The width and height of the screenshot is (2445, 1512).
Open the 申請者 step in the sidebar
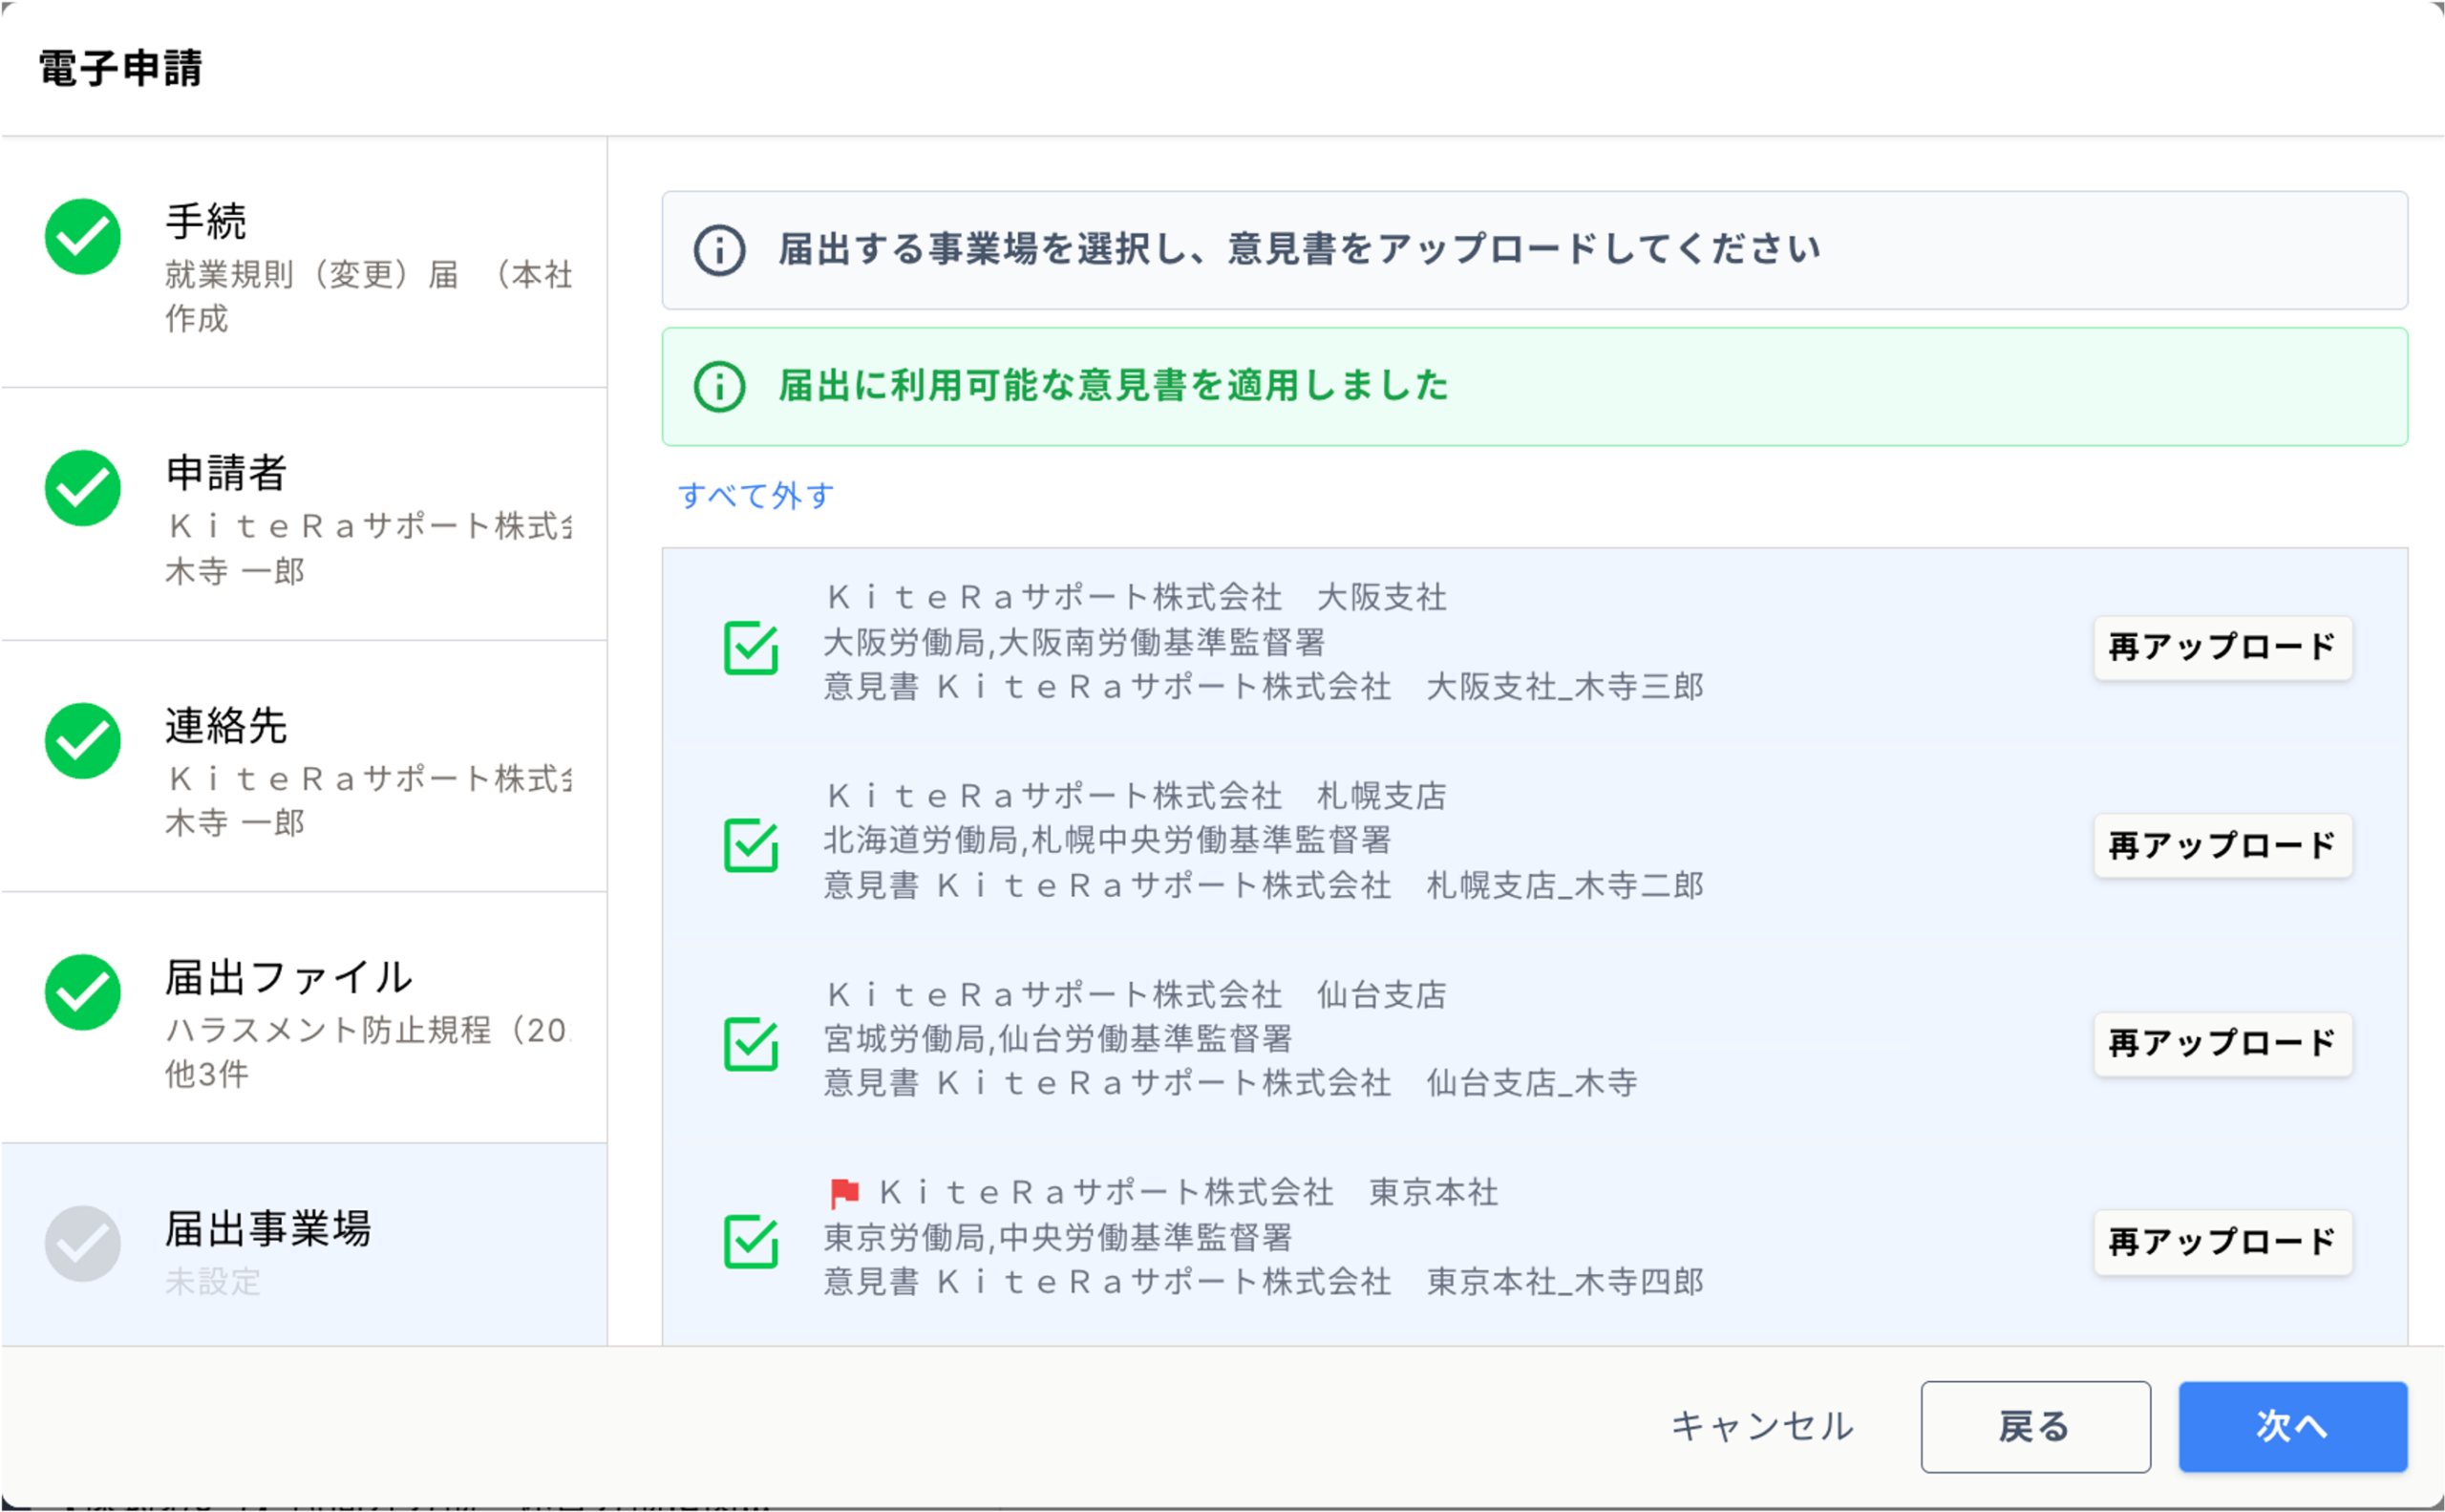click(304, 514)
